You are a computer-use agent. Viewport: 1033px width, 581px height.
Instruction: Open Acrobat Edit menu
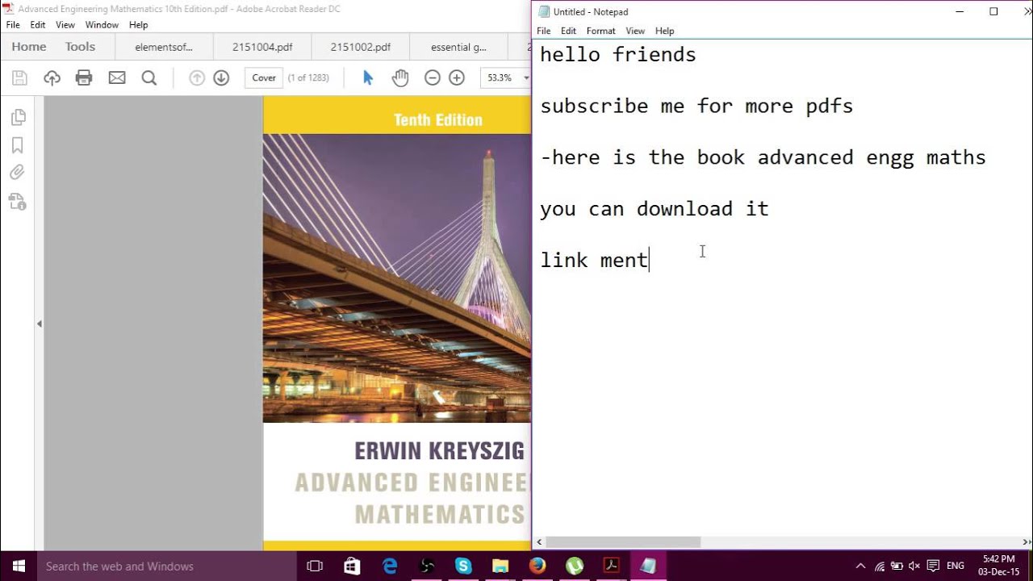point(38,25)
